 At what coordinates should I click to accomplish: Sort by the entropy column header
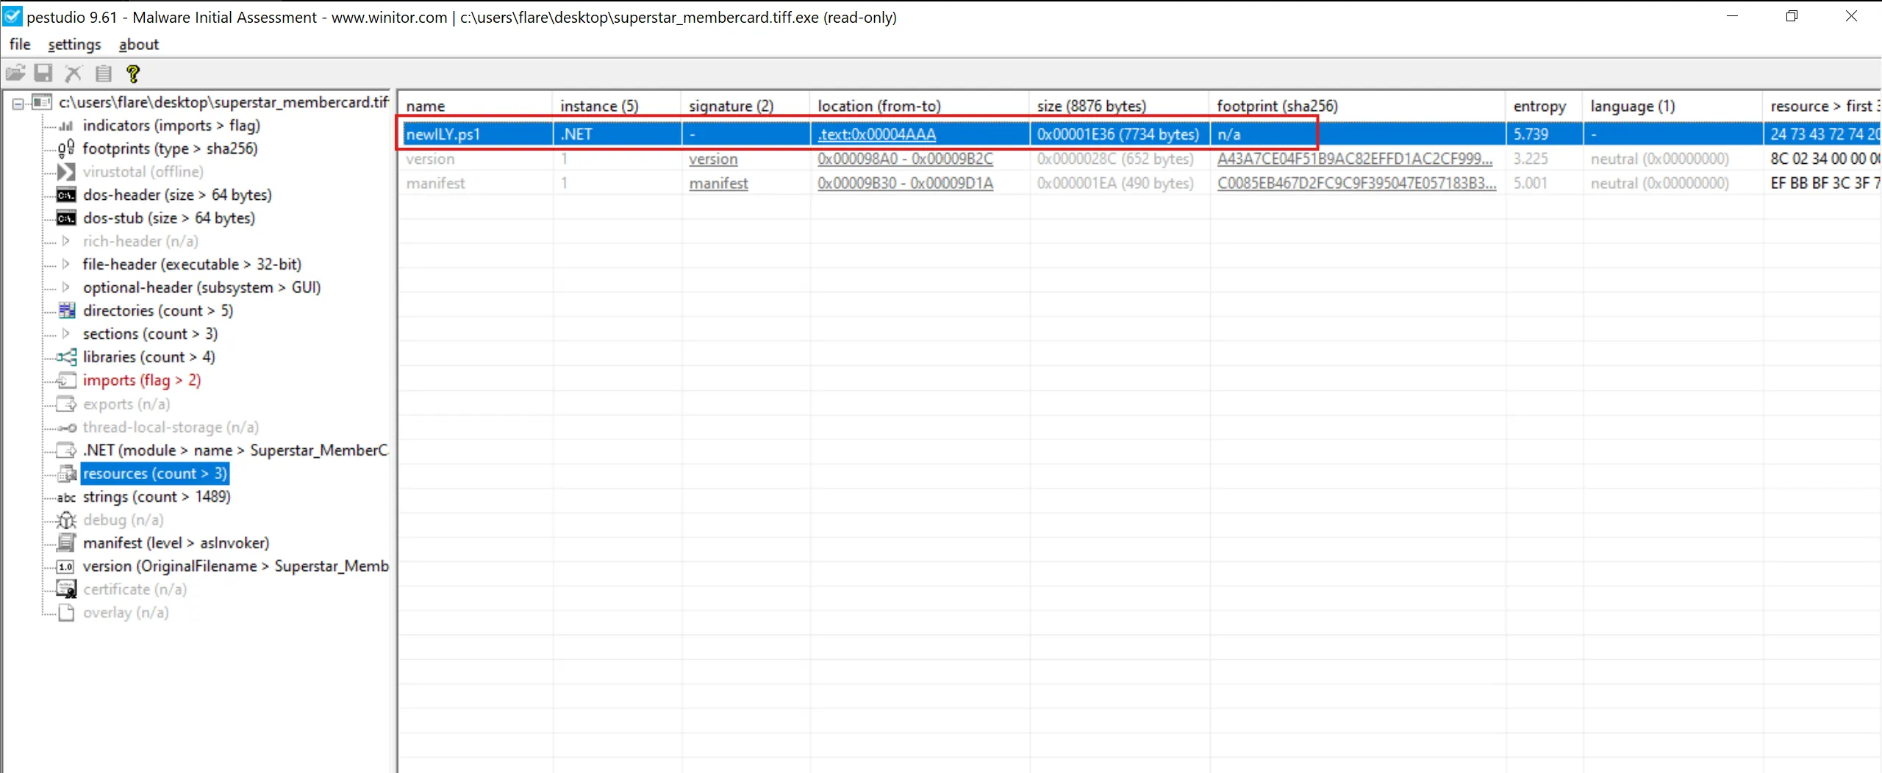click(x=1539, y=106)
